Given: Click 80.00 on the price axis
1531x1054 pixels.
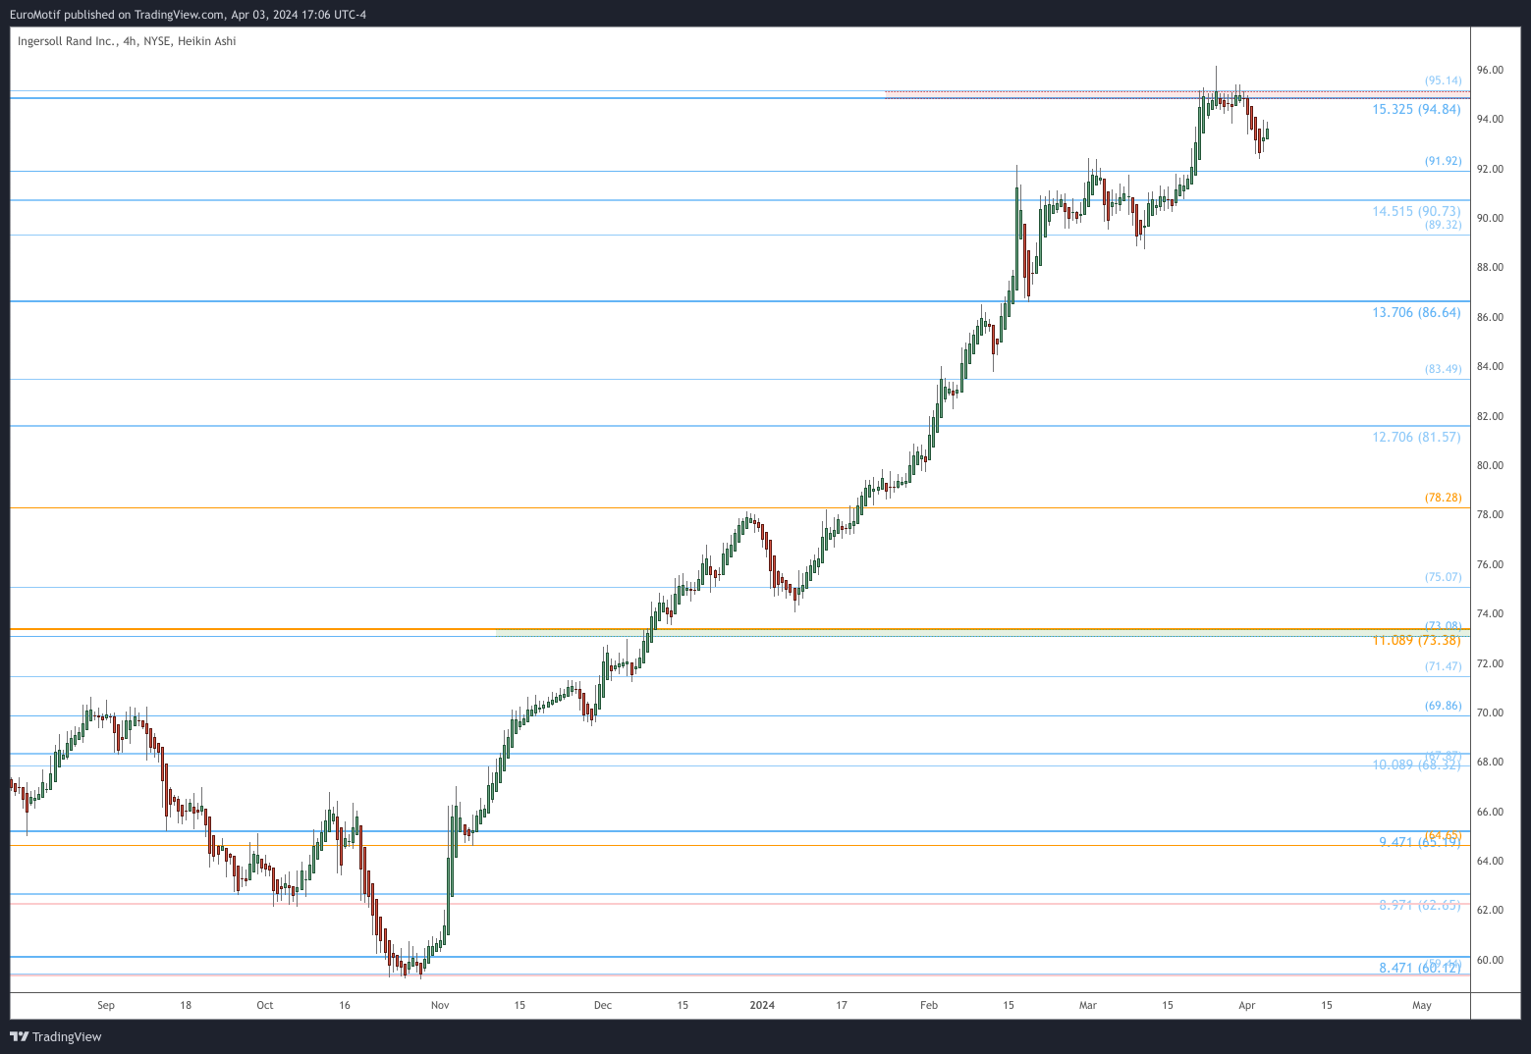Looking at the screenshot, I should click(1490, 465).
